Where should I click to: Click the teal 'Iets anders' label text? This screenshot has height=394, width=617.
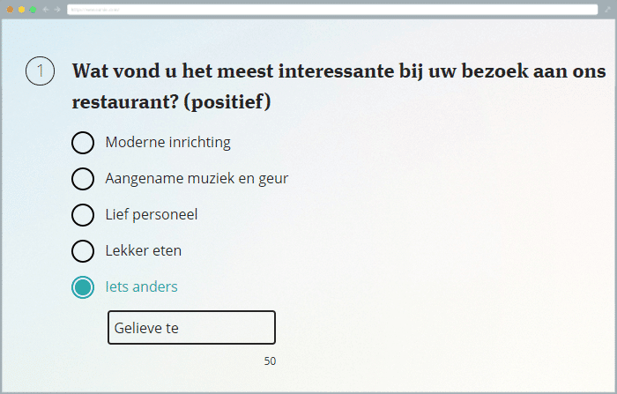point(141,287)
